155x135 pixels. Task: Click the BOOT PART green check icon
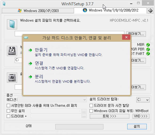pyautogui.click(x=148, y=54)
